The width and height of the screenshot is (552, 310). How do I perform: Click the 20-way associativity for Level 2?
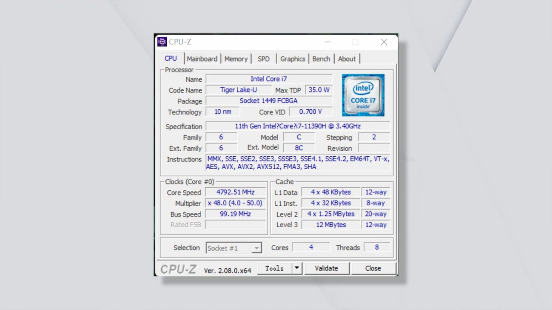(376, 214)
